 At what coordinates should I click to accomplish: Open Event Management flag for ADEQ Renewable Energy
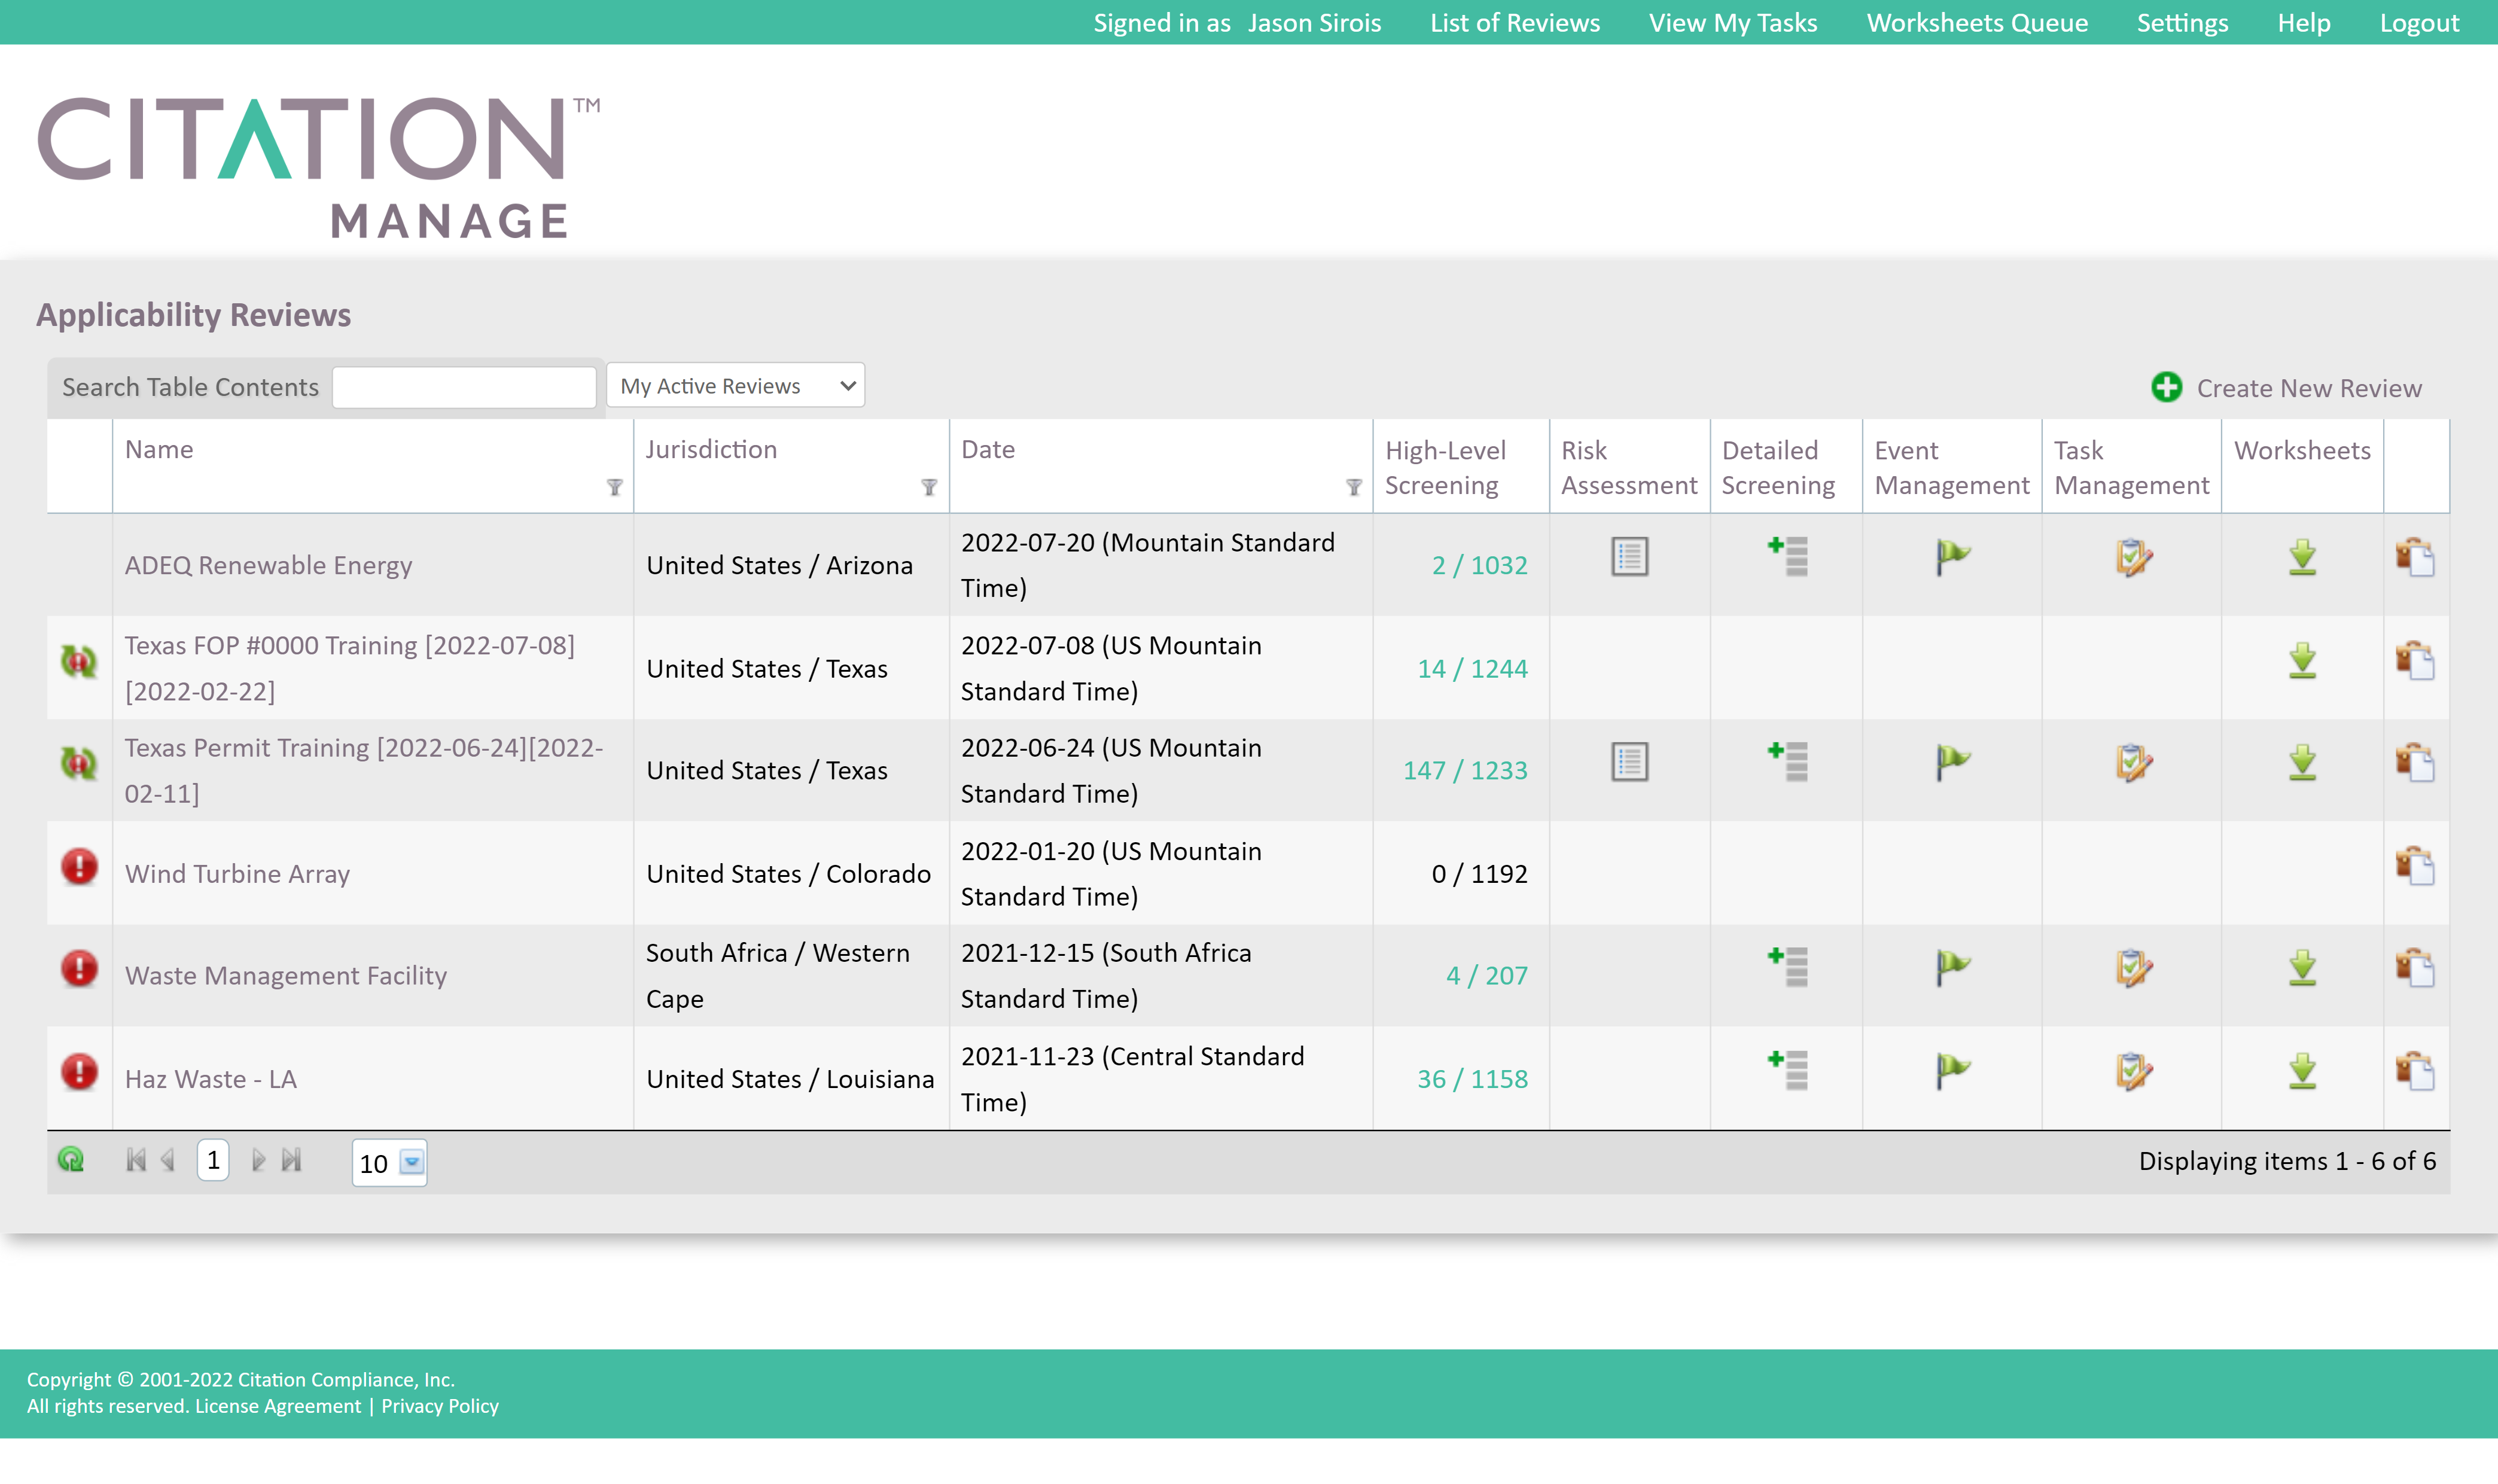click(x=1952, y=557)
